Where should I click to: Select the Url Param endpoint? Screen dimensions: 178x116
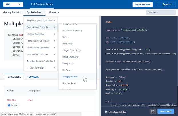77,70
